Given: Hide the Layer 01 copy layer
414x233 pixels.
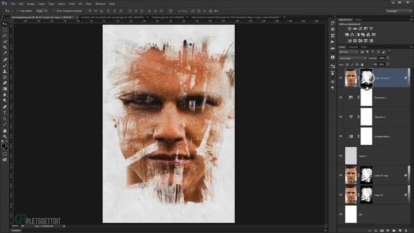Looking at the screenshot, I should [x=341, y=175].
